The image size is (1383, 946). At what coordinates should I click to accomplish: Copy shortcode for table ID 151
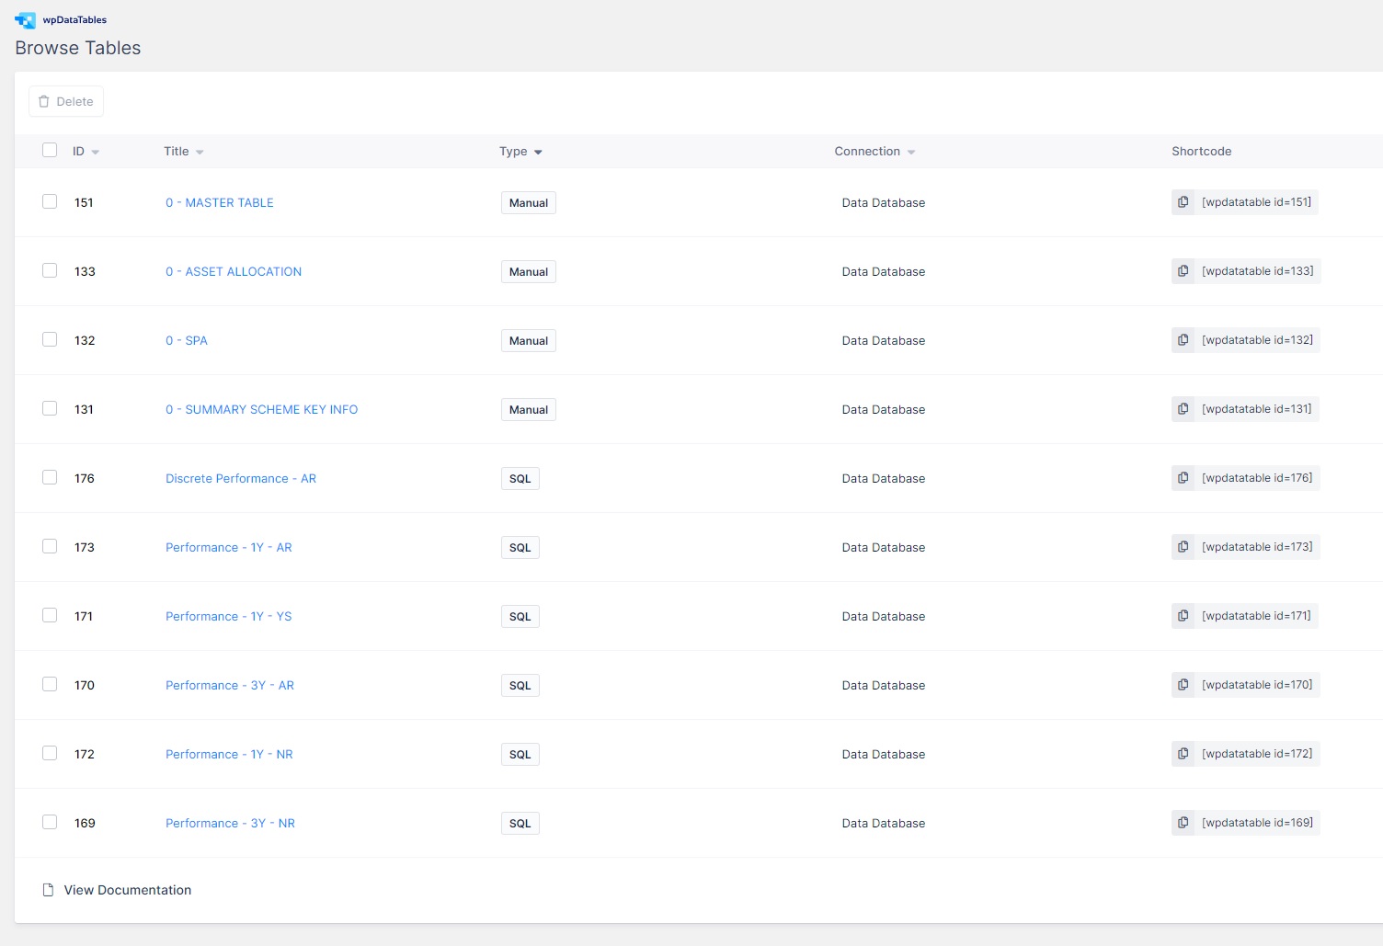click(x=1183, y=202)
